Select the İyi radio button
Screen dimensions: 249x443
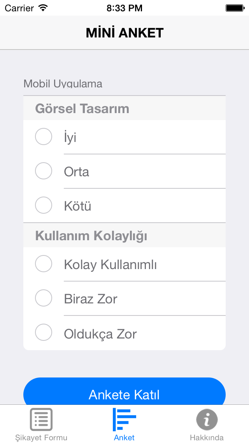[x=44, y=137]
